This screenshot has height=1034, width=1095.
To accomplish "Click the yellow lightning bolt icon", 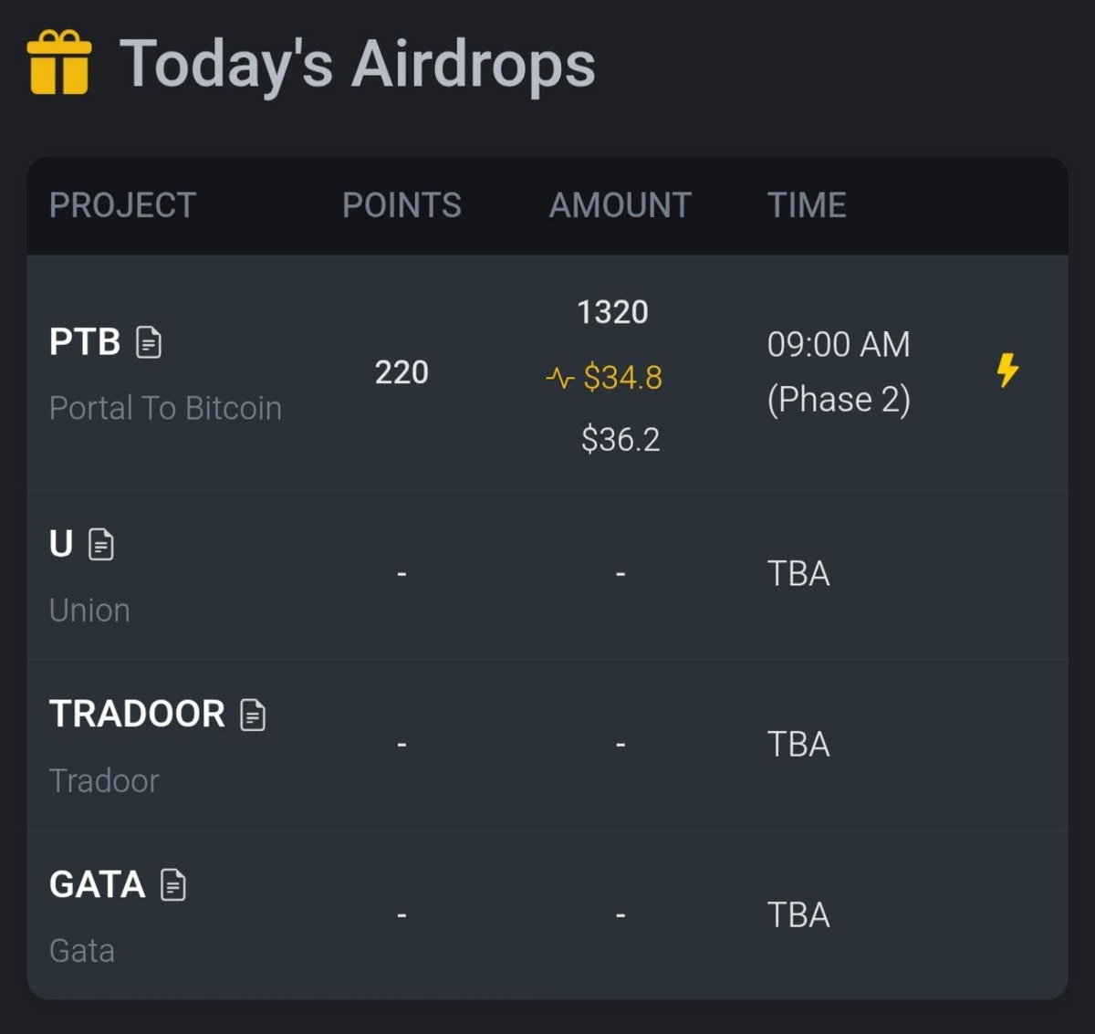I will coord(1007,371).
